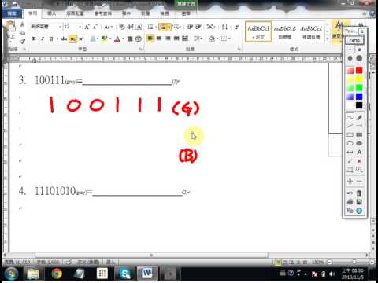378x283 pixels.
Task: Select text A tool in Pointofix
Action: click(x=359, y=153)
